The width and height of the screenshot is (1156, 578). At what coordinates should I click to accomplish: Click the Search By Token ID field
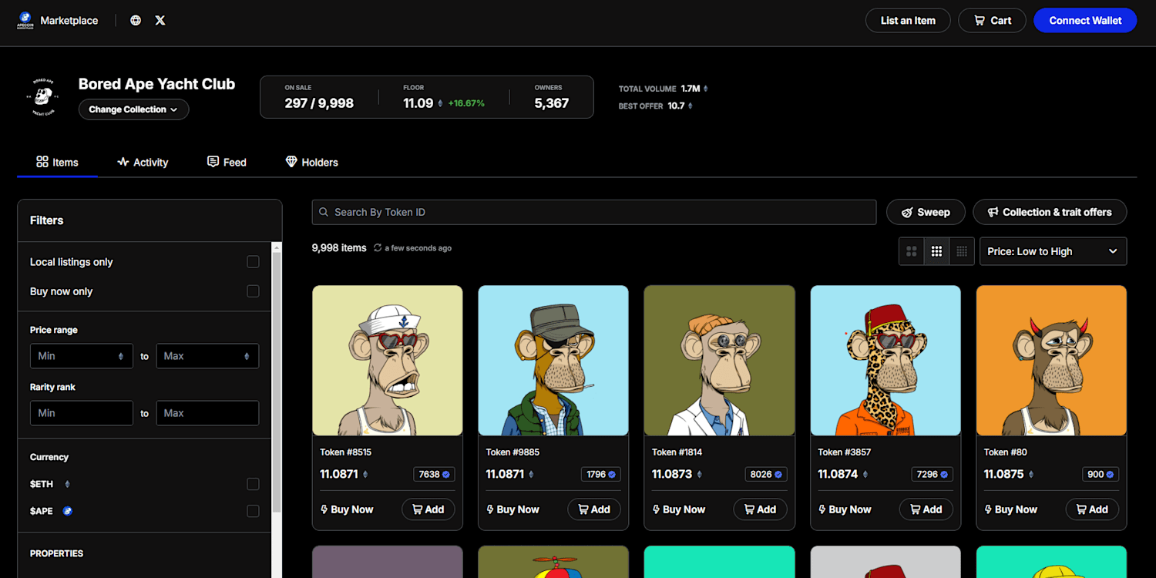tap(594, 212)
